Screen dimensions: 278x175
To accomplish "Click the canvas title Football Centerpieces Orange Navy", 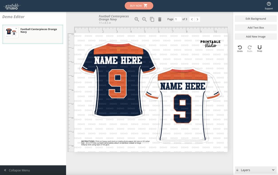I will tap(114, 18).
